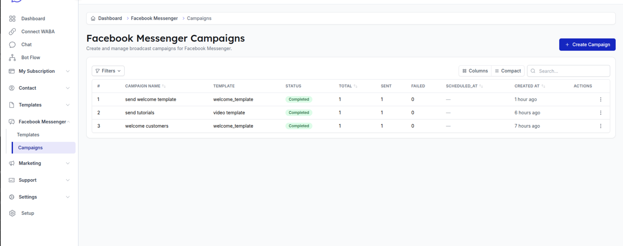
Task: Click Campaigns breadcrumb item
Action: click(x=199, y=18)
